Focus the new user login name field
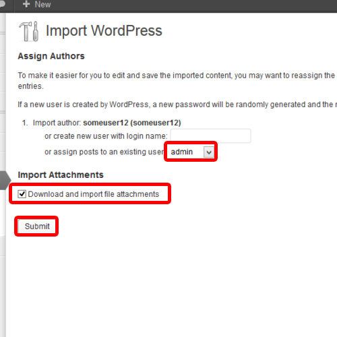This screenshot has width=337, height=337. [x=210, y=136]
